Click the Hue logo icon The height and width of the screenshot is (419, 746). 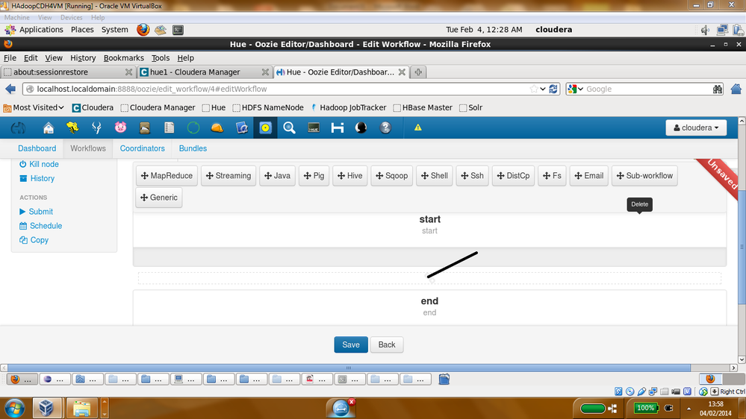tap(19, 127)
